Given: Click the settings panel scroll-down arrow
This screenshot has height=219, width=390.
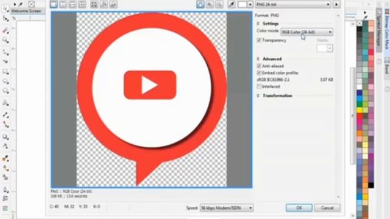Looking at the screenshot, I should click(x=338, y=197).
